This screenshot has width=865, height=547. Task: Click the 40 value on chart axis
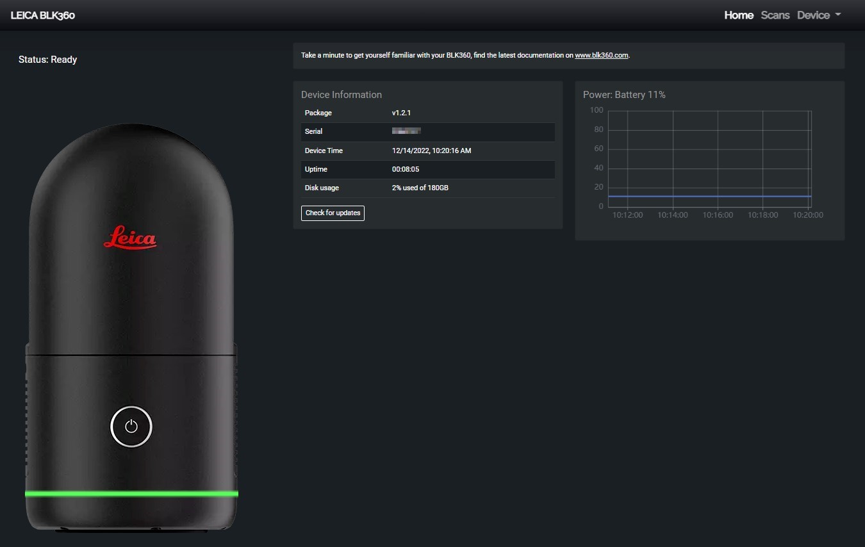point(598,168)
